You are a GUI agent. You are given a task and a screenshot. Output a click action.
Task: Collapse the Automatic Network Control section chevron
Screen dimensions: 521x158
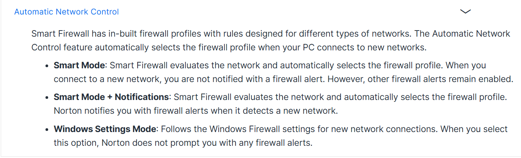tap(465, 12)
